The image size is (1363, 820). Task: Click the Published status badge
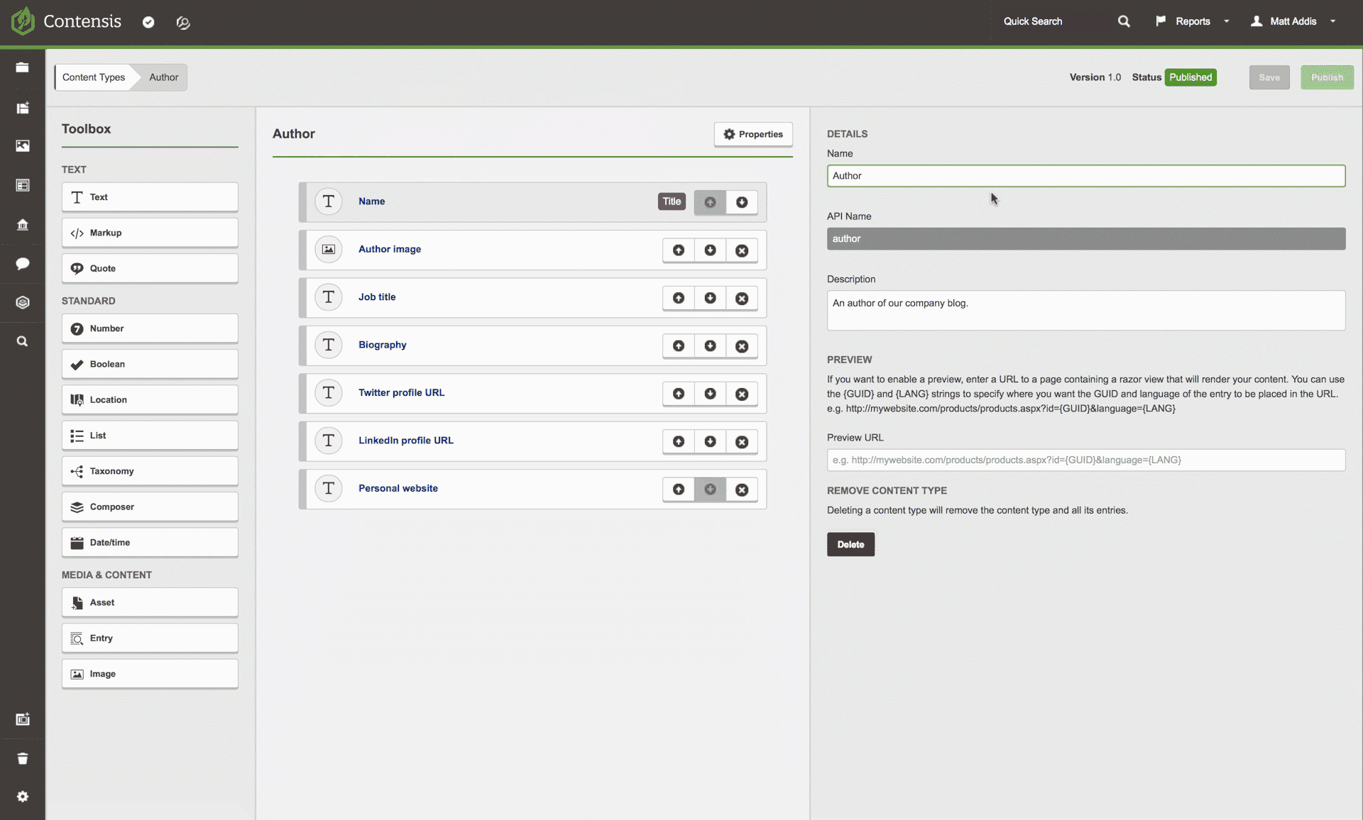point(1190,77)
